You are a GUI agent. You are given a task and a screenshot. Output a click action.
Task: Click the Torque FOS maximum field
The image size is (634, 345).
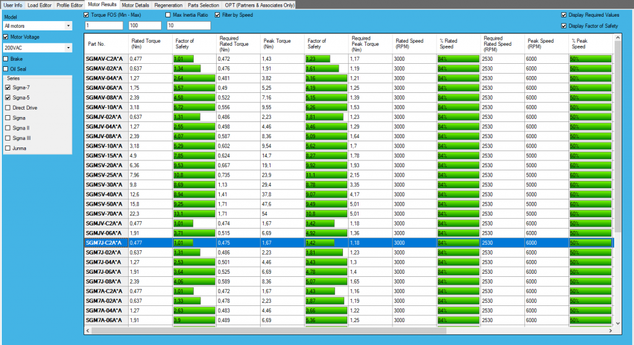[x=145, y=25]
